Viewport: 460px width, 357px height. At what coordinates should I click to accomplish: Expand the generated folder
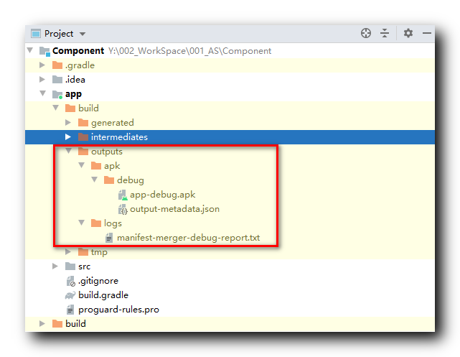[68, 122]
